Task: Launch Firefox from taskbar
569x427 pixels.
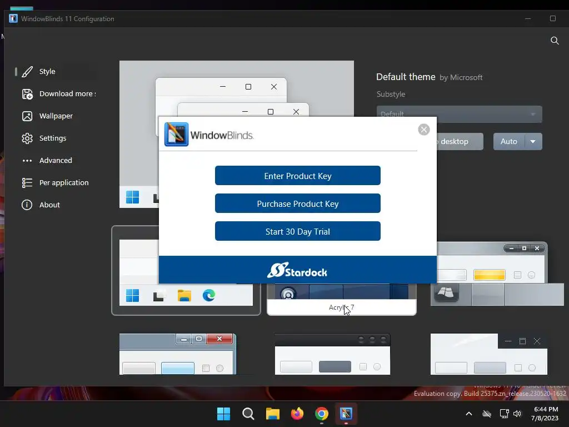Action: pyautogui.click(x=297, y=414)
